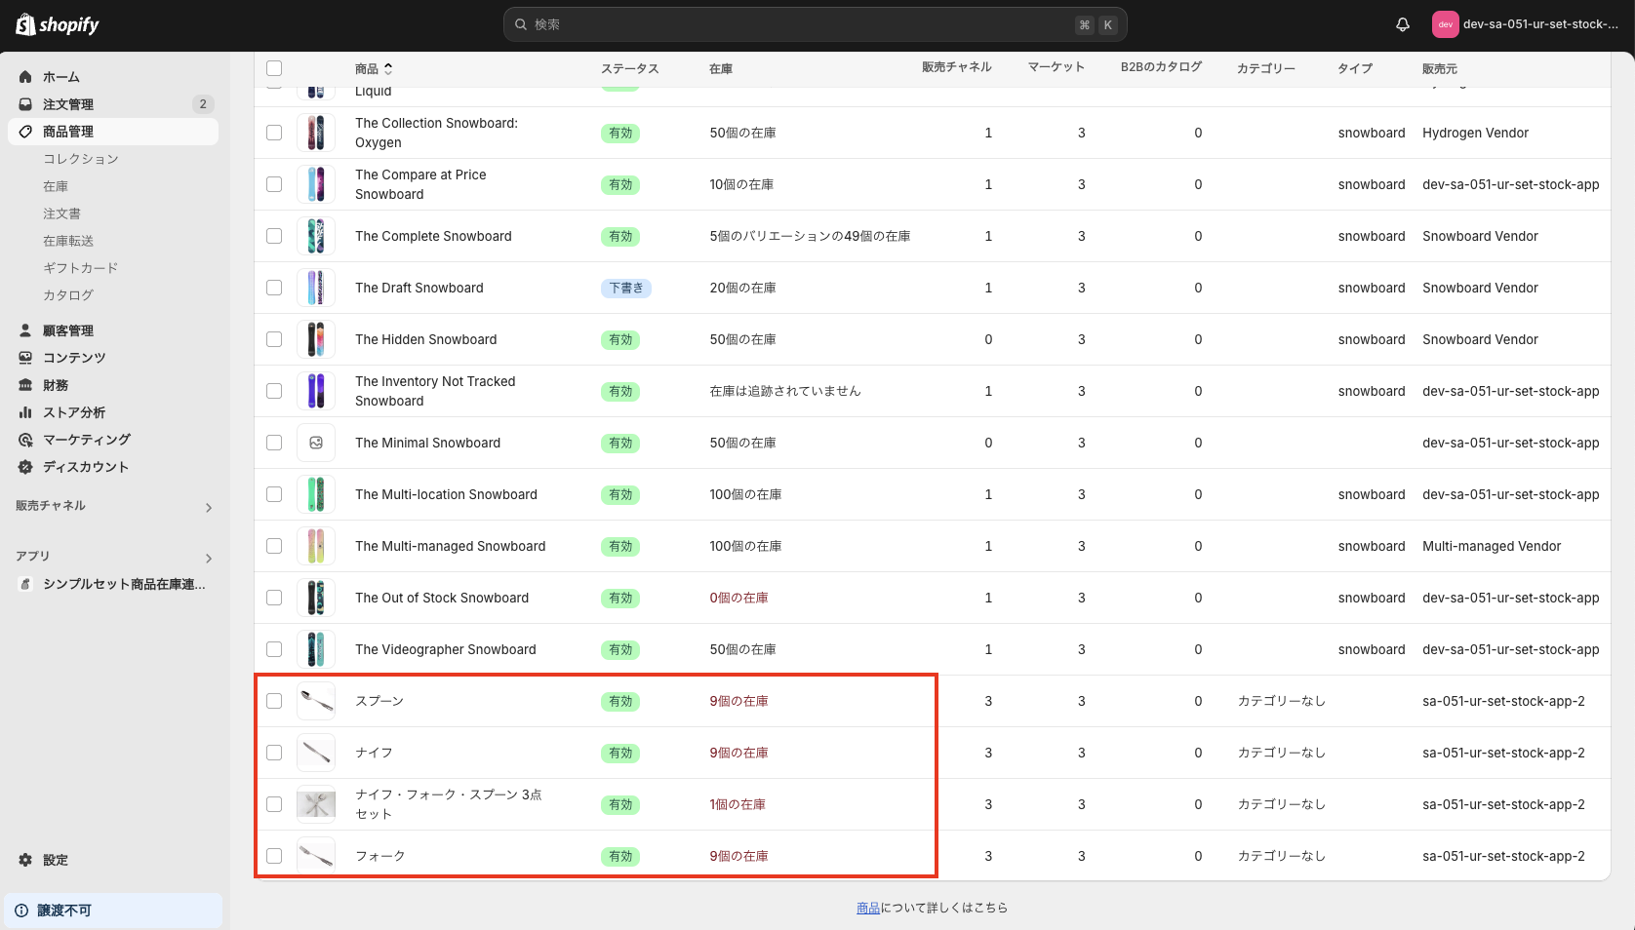
Task: Toggle the select-all products checkbox
Action: click(274, 68)
